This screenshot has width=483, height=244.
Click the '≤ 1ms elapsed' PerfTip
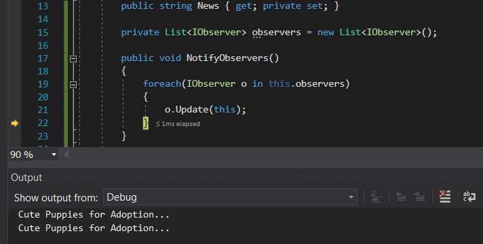[x=178, y=123]
